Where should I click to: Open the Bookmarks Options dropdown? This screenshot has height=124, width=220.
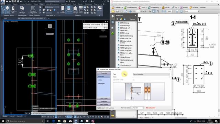point(133,19)
